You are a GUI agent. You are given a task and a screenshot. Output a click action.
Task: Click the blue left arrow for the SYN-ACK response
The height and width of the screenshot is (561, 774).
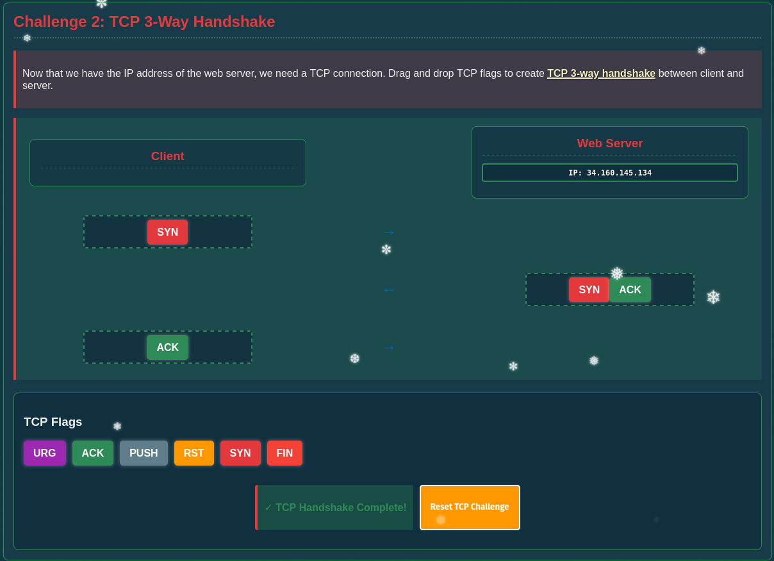[388, 289]
